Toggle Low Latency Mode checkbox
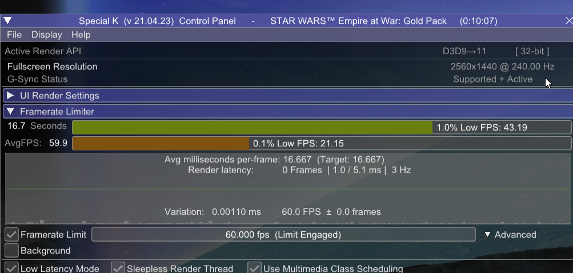The height and width of the screenshot is (273, 573). point(11,268)
